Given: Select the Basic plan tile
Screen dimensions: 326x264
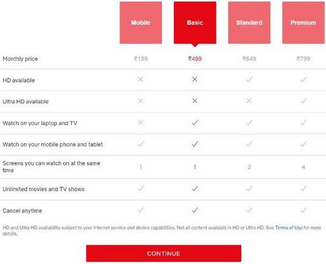Looking at the screenshot, I should (195, 22).
